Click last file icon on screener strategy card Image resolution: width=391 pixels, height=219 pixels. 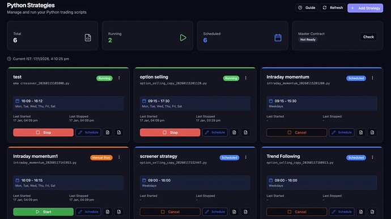(245, 212)
